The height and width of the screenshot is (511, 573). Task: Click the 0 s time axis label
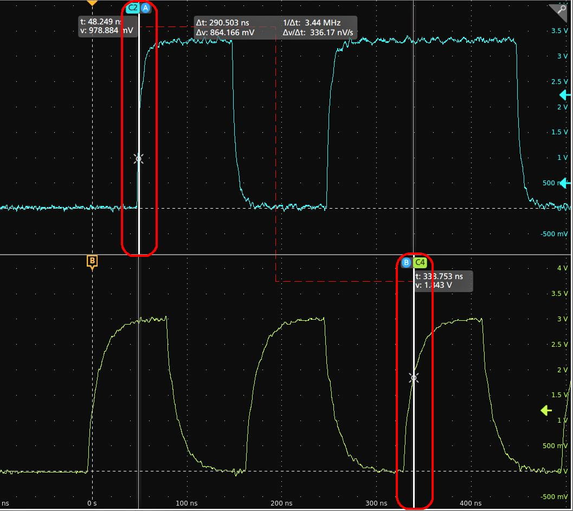(x=92, y=503)
